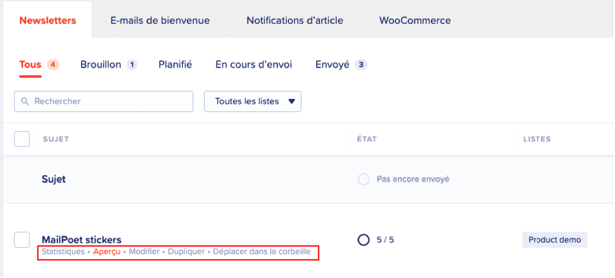Open the E-mails de bienvenue tab
The width and height of the screenshot is (615, 278).
click(x=160, y=21)
